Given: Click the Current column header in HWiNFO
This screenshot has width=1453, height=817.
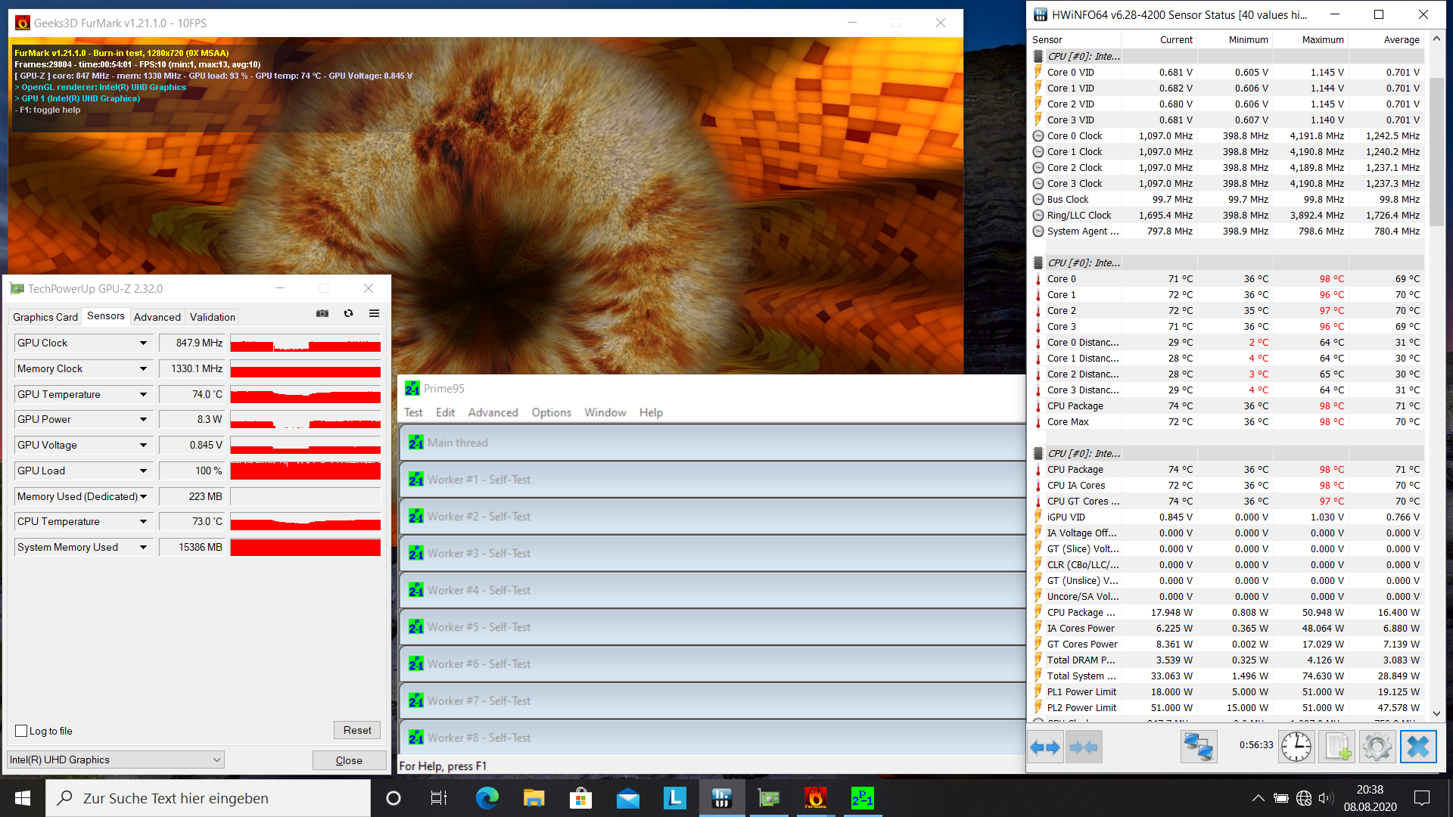Looking at the screenshot, I should pos(1159,39).
